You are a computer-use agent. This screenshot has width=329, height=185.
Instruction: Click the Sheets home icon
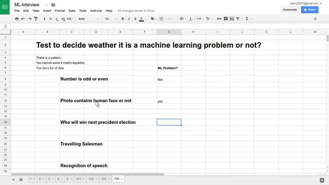point(5,7)
